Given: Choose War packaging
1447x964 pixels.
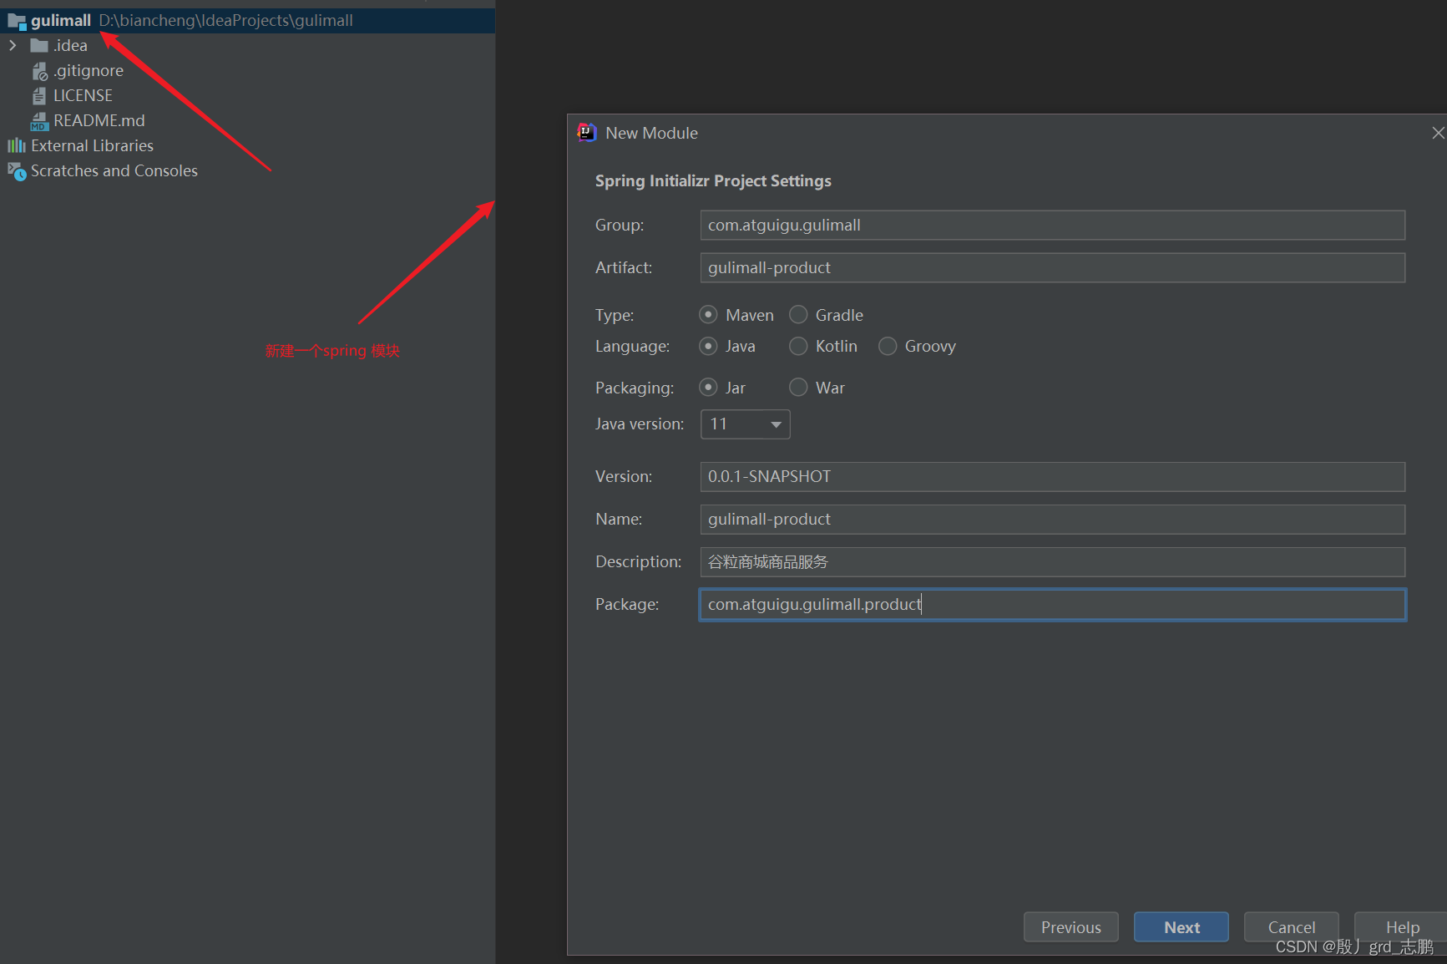Looking at the screenshot, I should point(798,388).
